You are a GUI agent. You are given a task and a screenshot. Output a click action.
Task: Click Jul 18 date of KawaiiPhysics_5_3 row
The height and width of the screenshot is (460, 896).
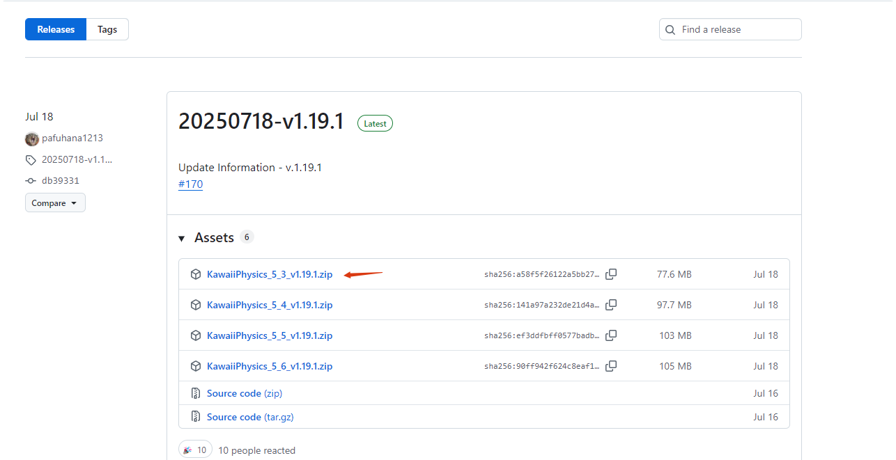click(x=766, y=274)
